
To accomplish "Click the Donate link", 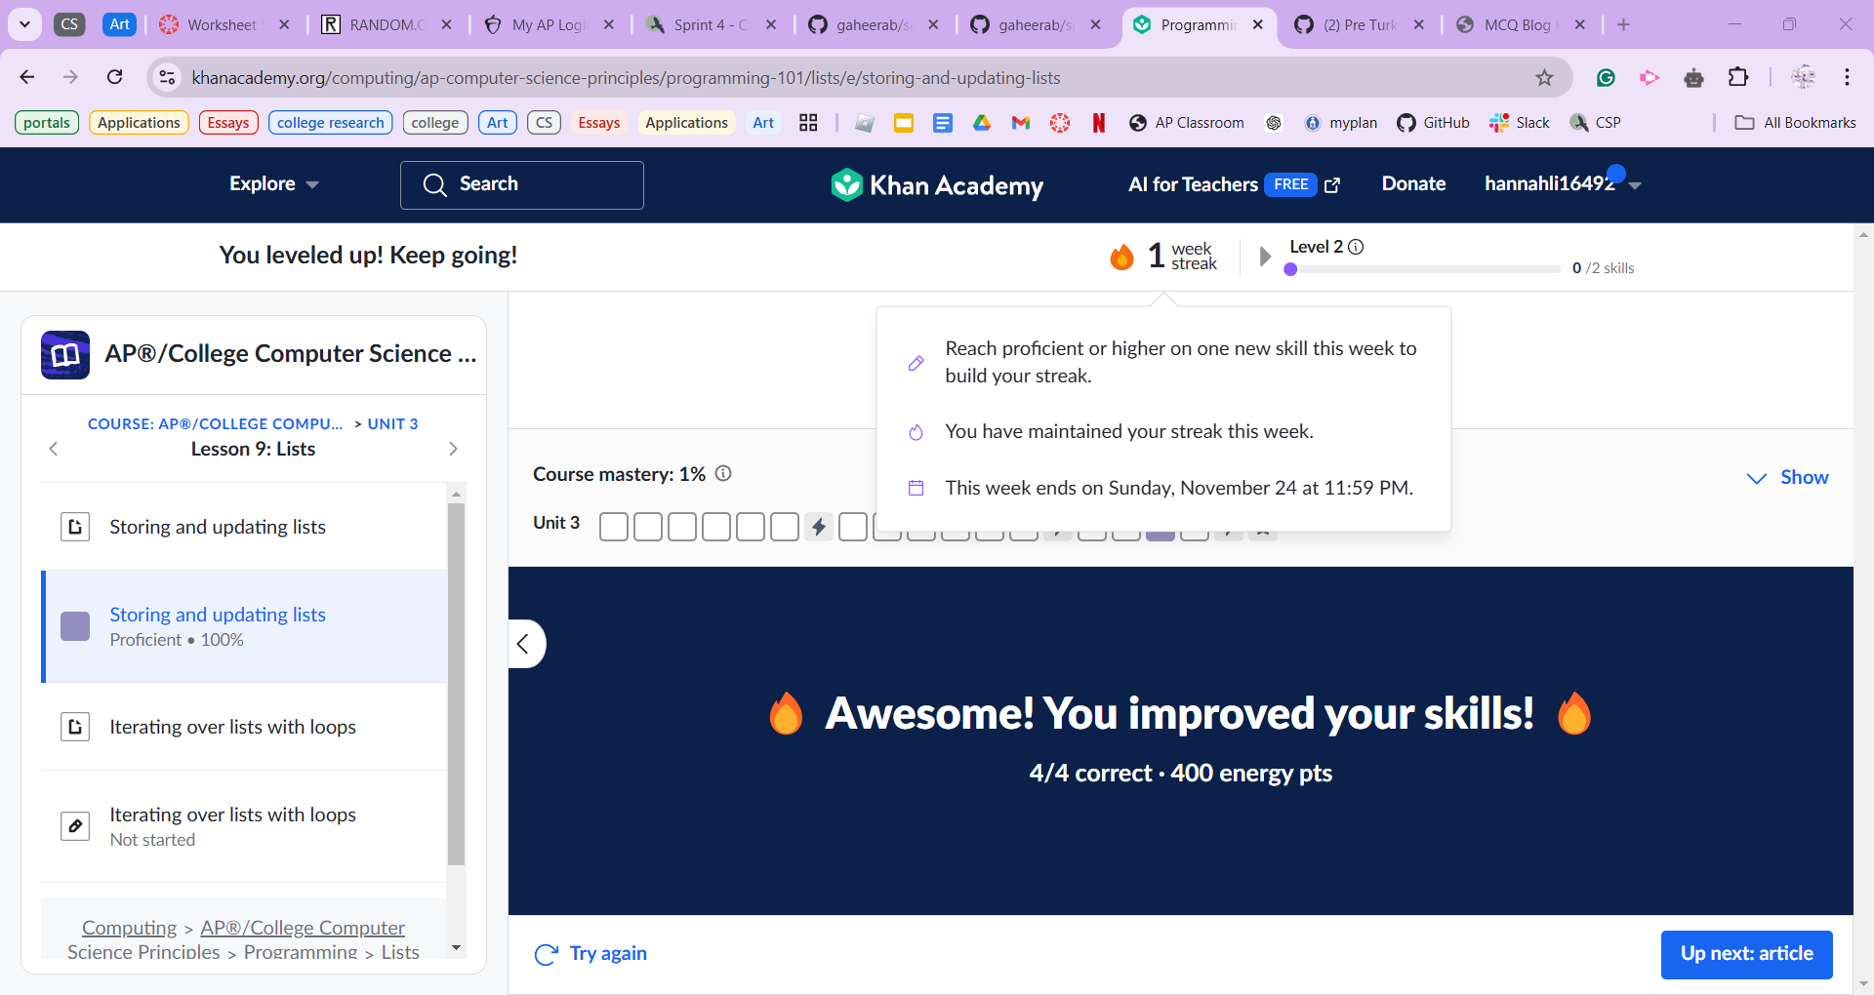I will (x=1413, y=184).
